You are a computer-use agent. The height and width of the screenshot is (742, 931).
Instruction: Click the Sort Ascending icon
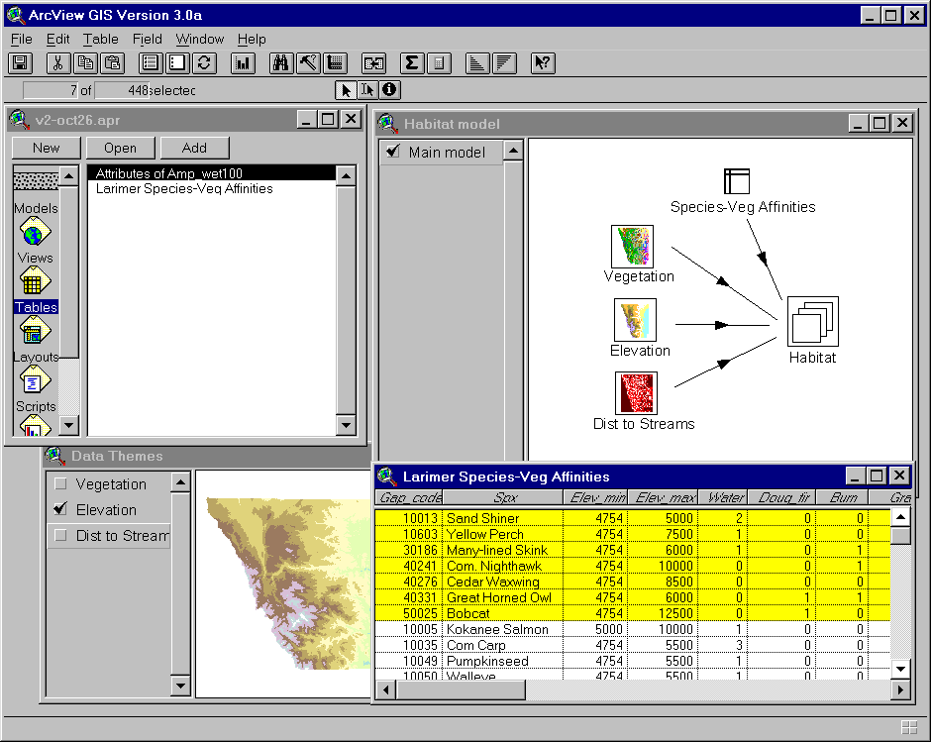pyautogui.click(x=477, y=63)
